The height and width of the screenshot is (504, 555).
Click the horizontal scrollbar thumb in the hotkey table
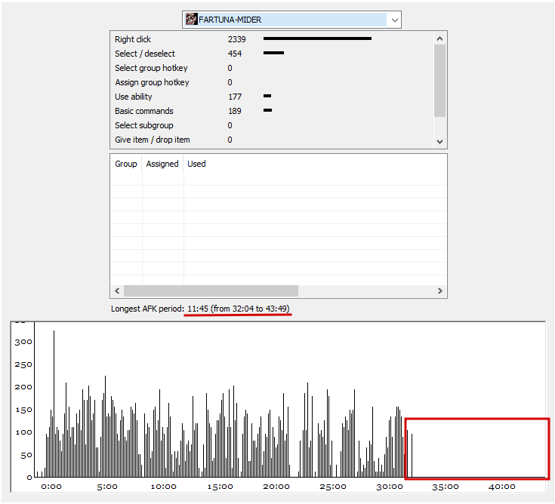[211, 290]
